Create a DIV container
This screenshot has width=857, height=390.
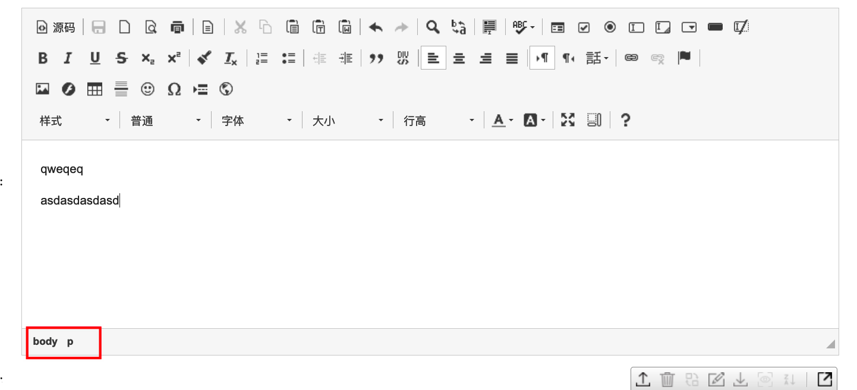[403, 58]
